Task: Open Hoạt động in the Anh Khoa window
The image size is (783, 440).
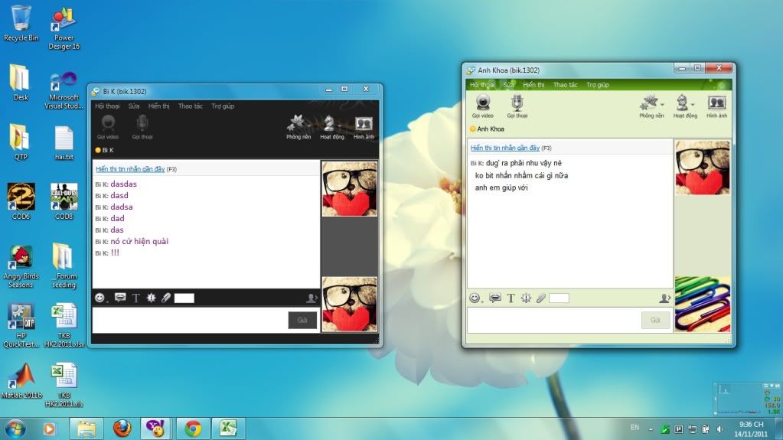Action: click(x=684, y=106)
